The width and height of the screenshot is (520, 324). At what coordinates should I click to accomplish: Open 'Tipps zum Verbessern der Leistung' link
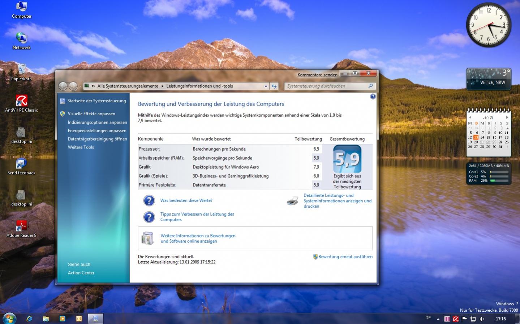point(197,217)
